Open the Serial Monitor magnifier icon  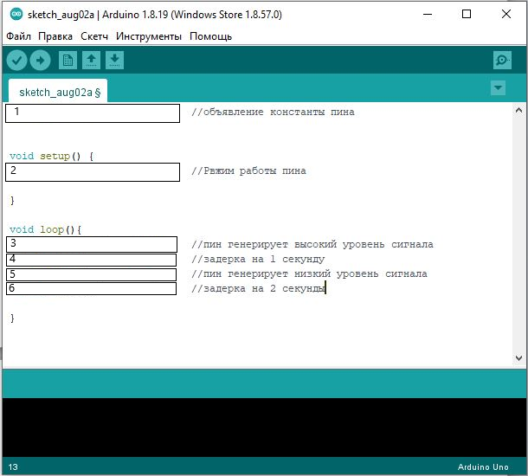pos(502,61)
